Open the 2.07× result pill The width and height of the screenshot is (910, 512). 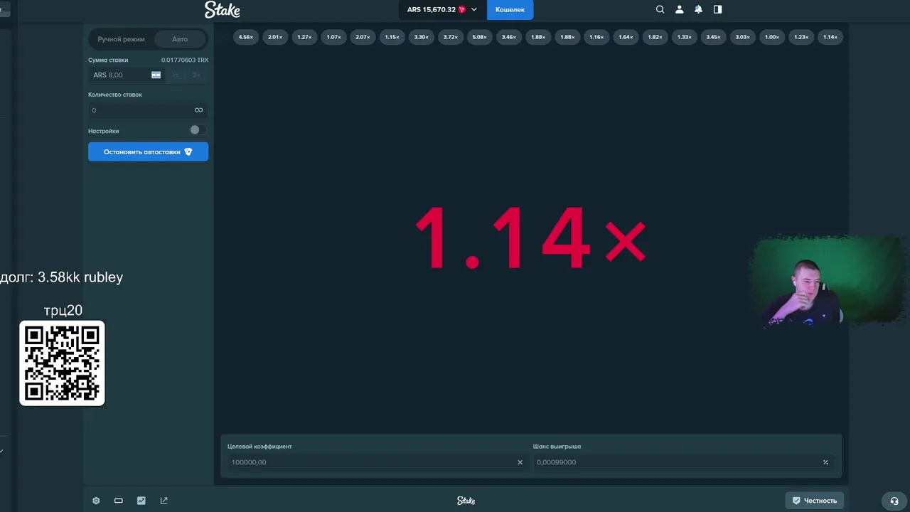tap(363, 37)
